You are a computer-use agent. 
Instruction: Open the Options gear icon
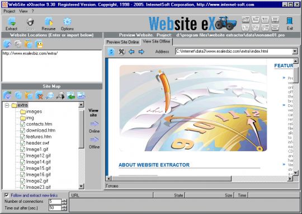point(67,22)
